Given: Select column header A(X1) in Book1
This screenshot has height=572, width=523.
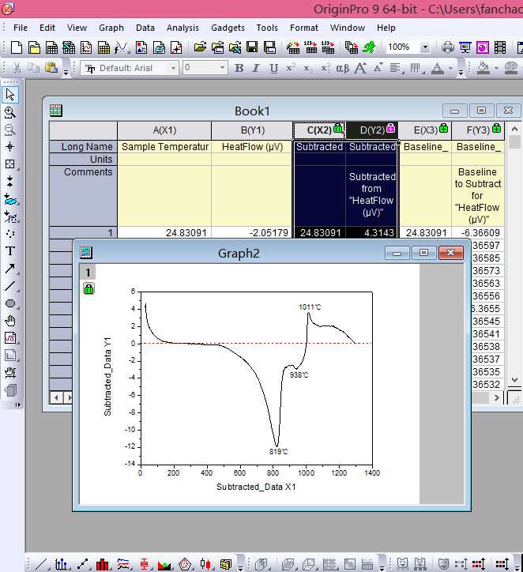Looking at the screenshot, I should pyautogui.click(x=164, y=130).
